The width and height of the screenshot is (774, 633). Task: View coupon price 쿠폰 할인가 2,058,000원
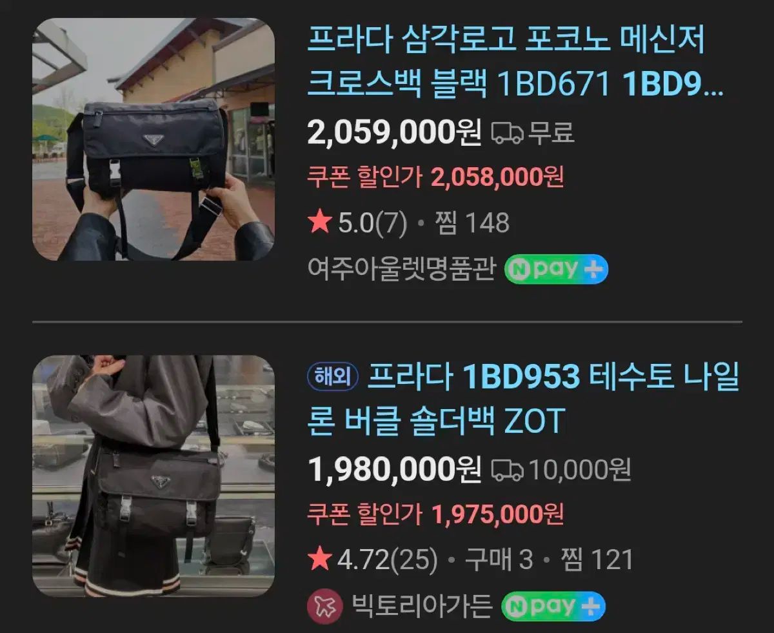pyautogui.click(x=436, y=177)
